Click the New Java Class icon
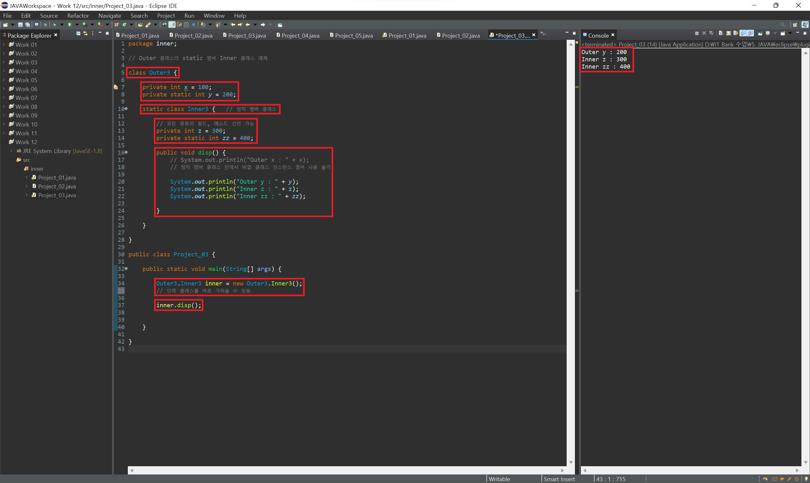 (x=124, y=25)
